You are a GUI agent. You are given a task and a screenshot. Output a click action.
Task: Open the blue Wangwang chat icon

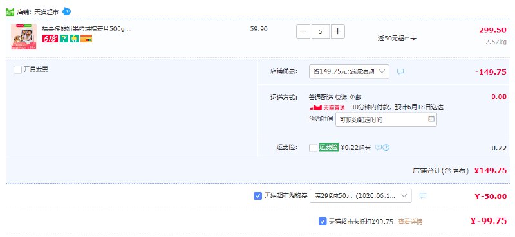67,12
